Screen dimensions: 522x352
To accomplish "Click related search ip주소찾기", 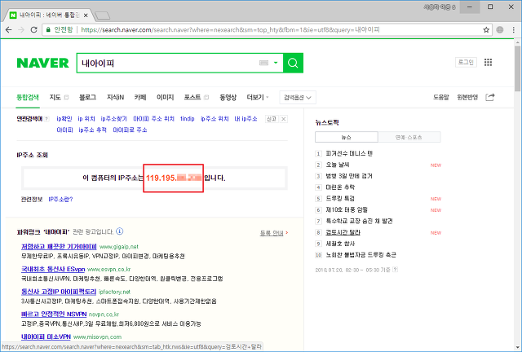I will tap(114, 119).
